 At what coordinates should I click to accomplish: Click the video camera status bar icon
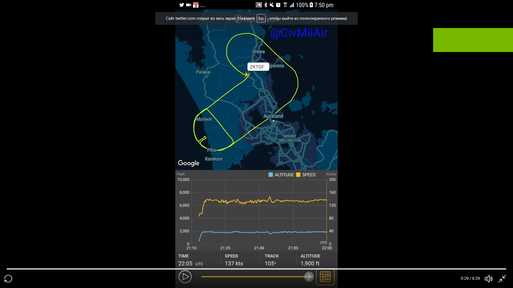pyautogui.click(x=189, y=5)
